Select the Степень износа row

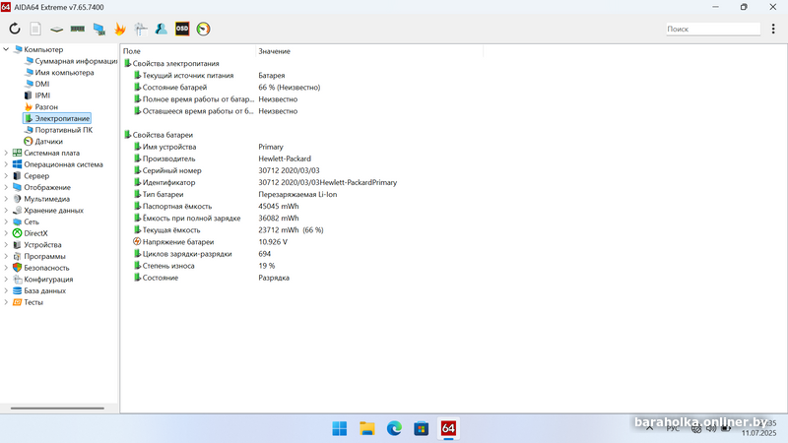[204, 266]
